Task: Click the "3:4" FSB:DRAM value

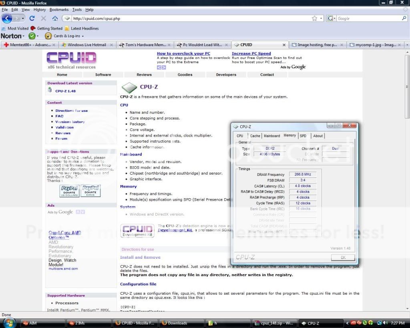Action: [303, 180]
